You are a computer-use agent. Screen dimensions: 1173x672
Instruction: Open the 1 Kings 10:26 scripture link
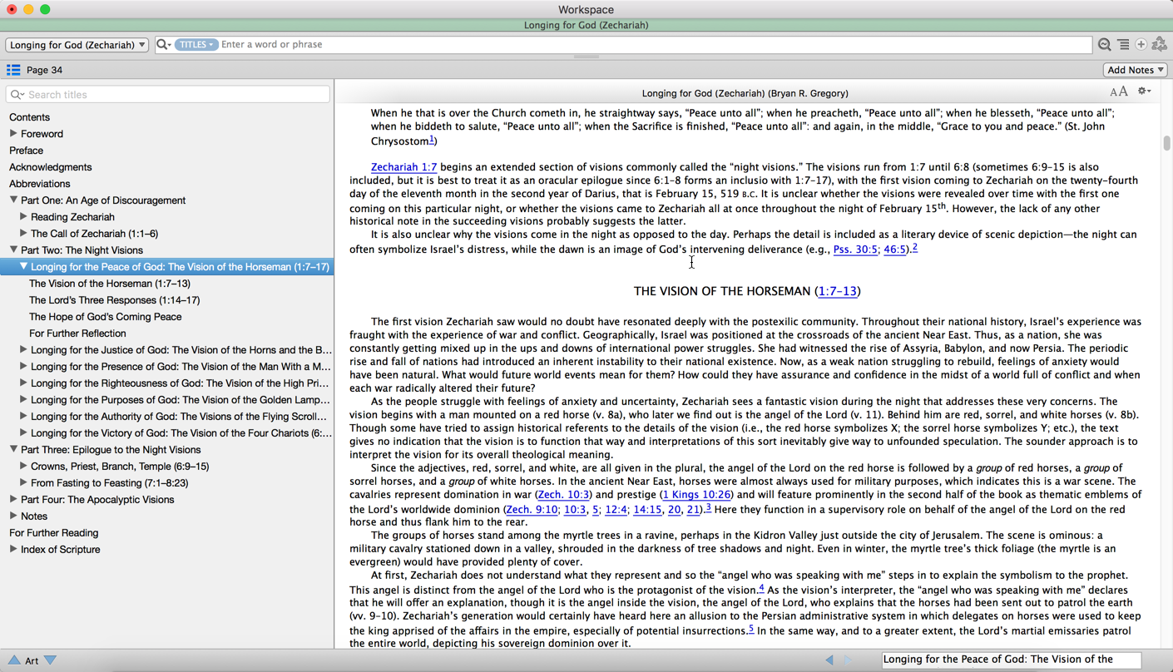pyautogui.click(x=696, y=495)
